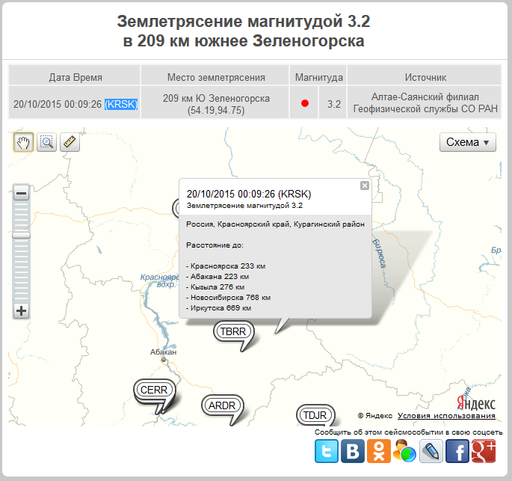Open the Схема map type dropdown

467,142
